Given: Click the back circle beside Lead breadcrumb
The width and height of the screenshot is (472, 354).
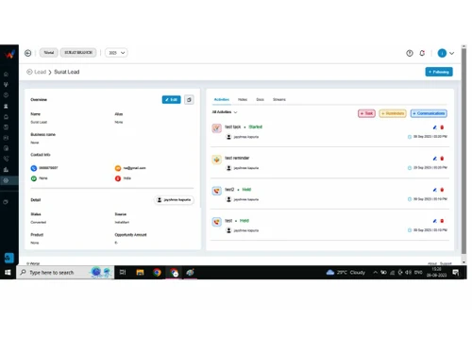Looking at the screenshot, I should (x=29, y=72).
